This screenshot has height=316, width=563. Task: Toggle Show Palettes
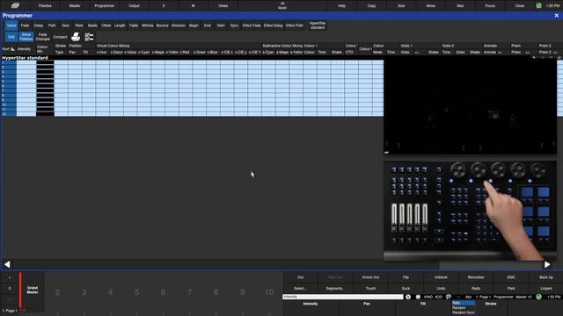click(26, 37)
